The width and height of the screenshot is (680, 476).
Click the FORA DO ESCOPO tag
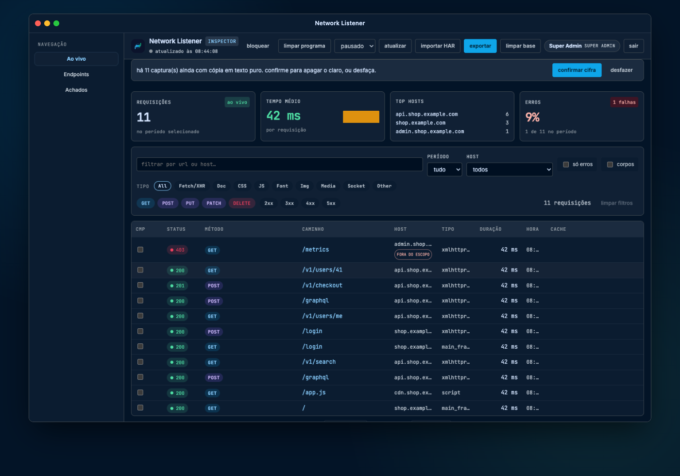coord(413,255)
